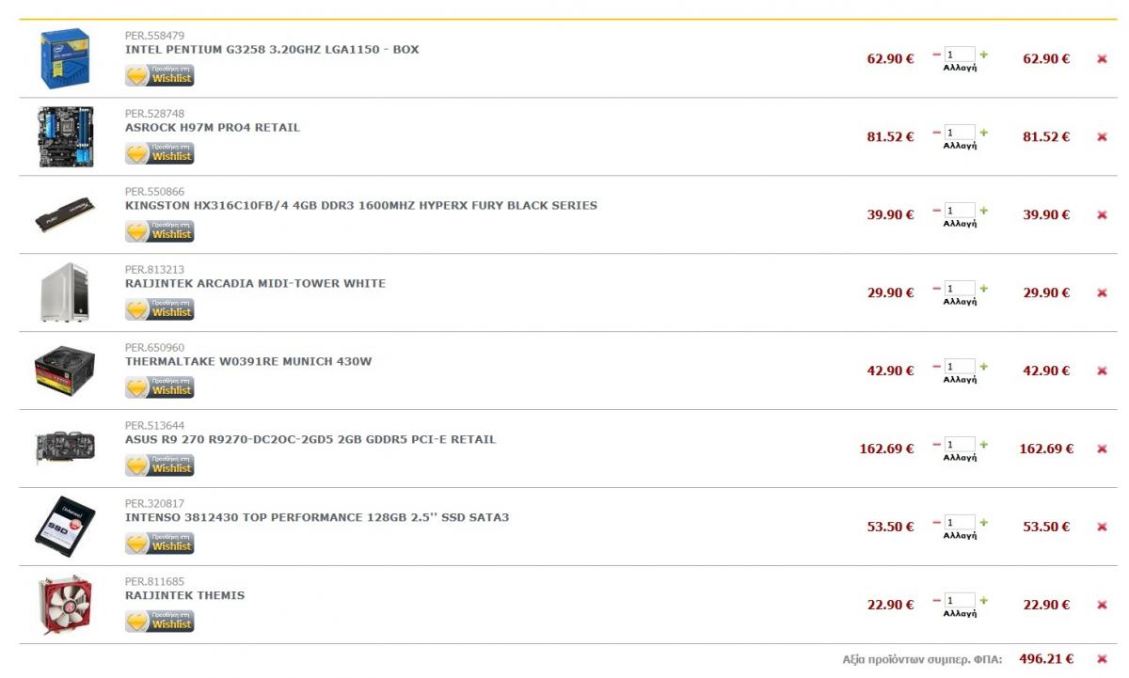Delete ASUS R9 270 graphics card item

(x=1102, y=449)
